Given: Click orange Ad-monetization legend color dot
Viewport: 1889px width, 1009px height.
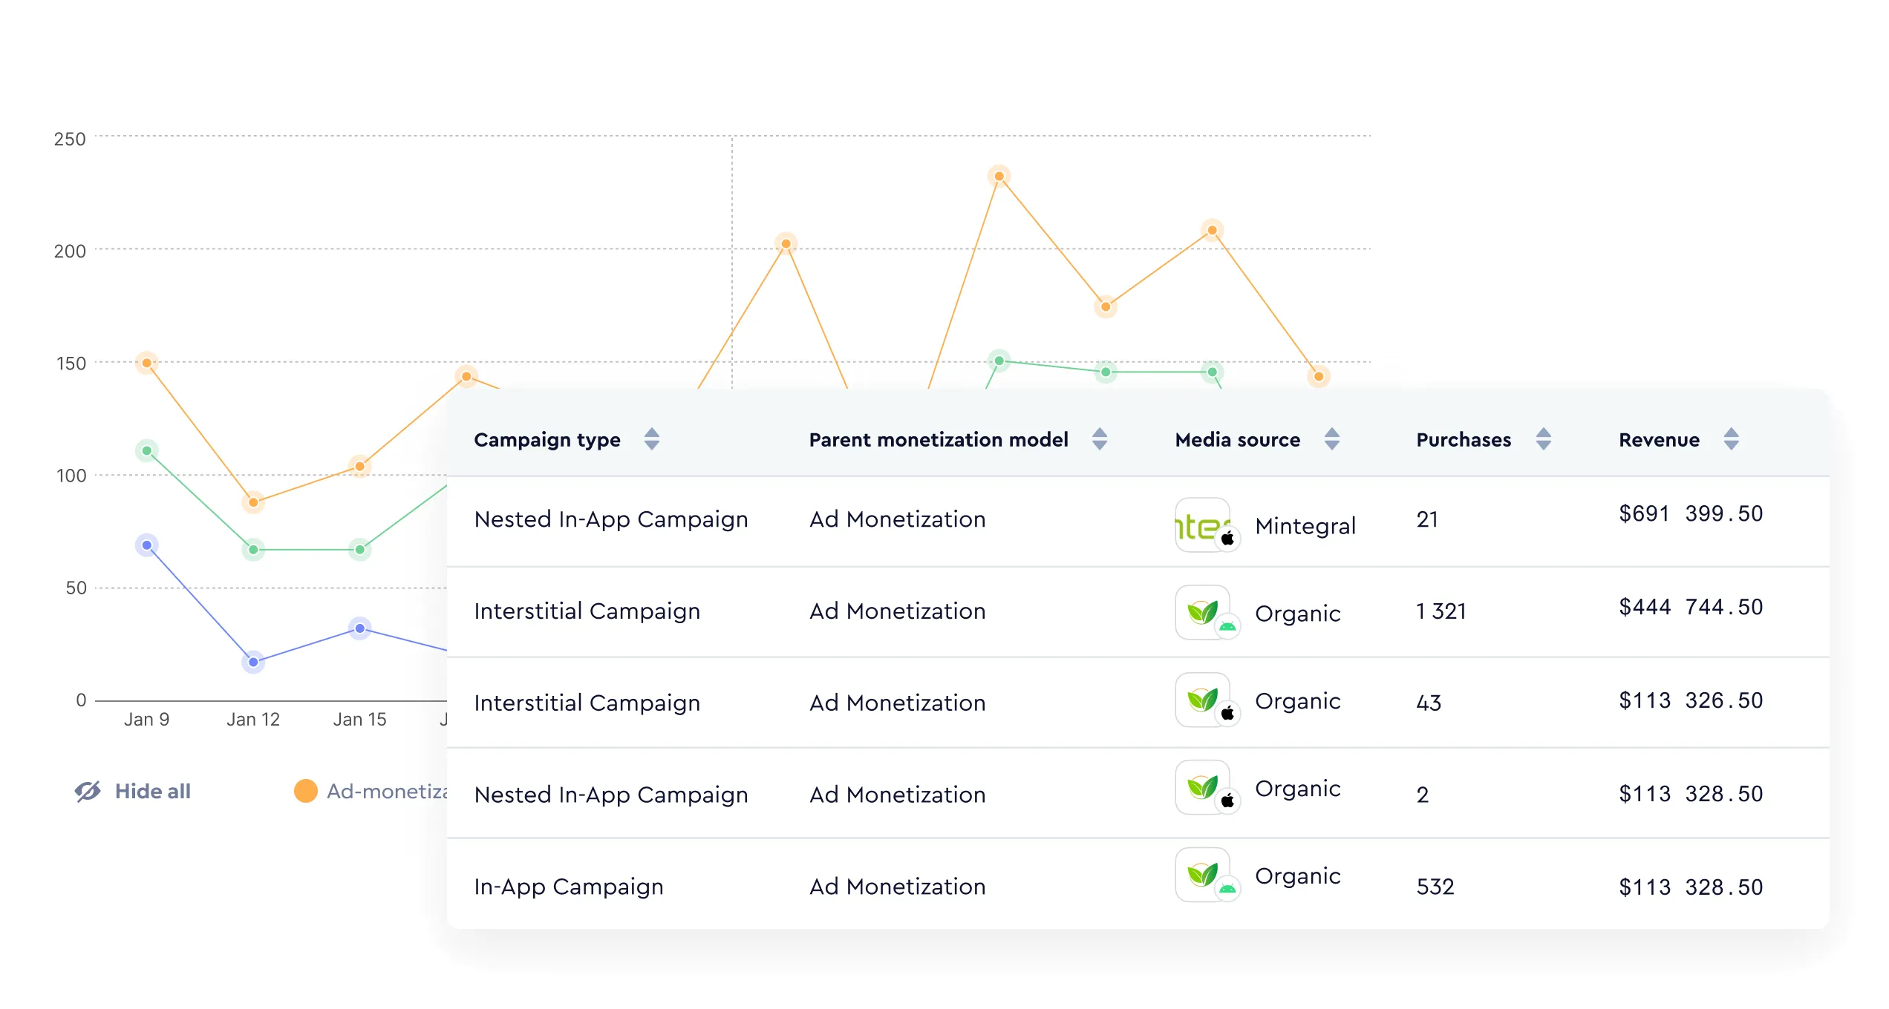Looking at the screenshot, I should coord(305,792).
